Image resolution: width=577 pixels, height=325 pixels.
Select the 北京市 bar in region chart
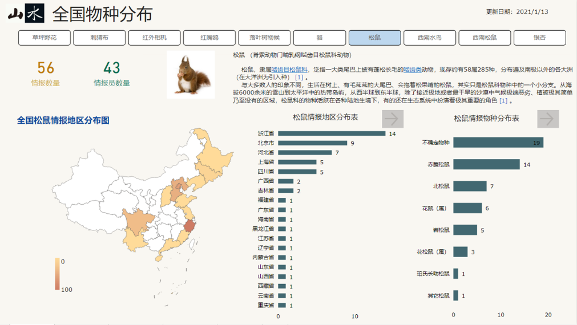coord(313,143)
